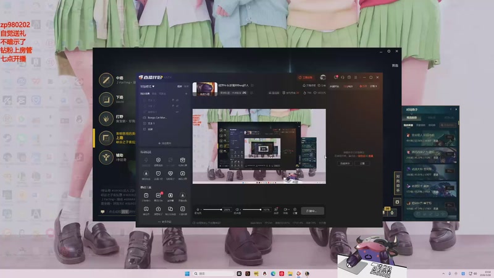
Task: Toggle eye visibility on second source row
Action: 177,106
